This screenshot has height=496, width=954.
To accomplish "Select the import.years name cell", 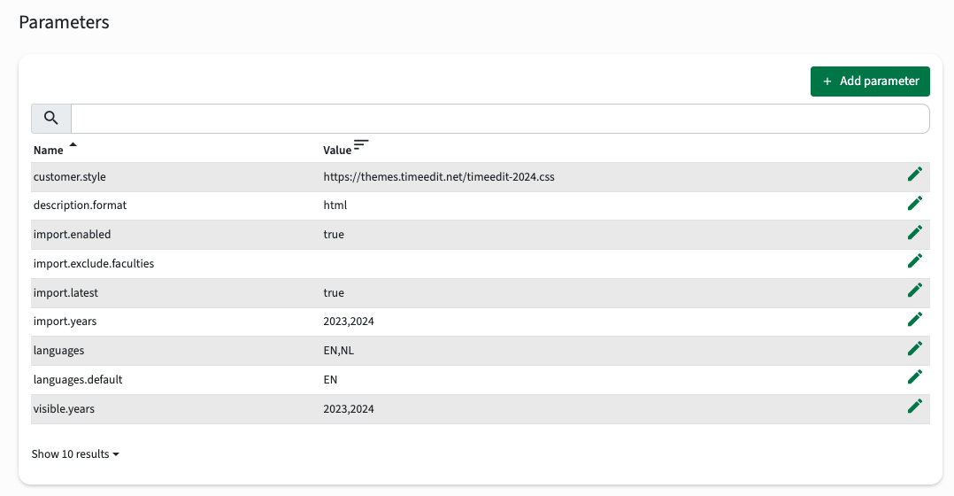I will coord(65,322).
